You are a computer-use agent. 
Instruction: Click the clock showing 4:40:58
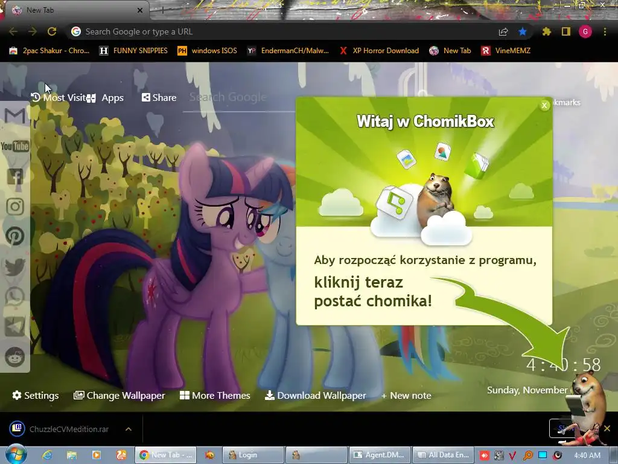tap(564, 365)
